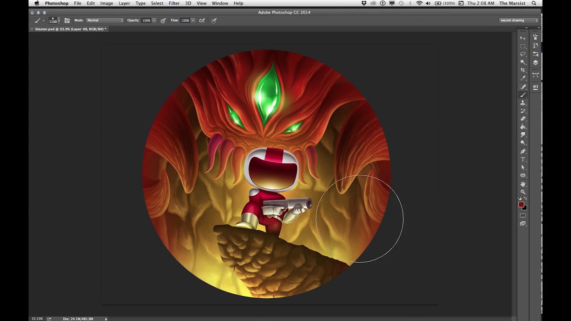Select the Paint Bucket tool
571x321 pixels.
(523, 127)
